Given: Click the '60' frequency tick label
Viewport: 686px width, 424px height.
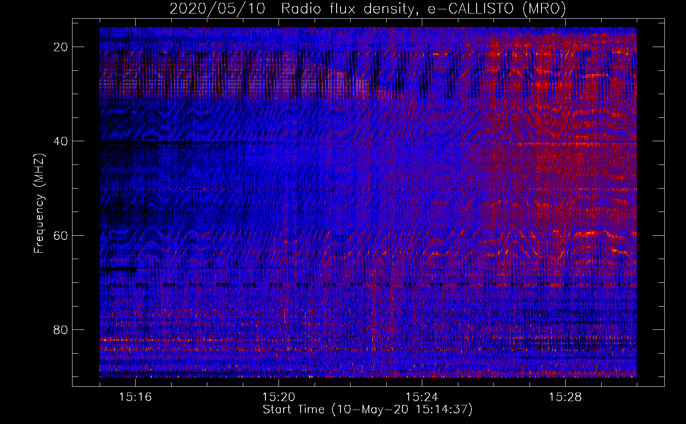Looking at the screenshot, I should pyautogui.click(x=61, y=235).
